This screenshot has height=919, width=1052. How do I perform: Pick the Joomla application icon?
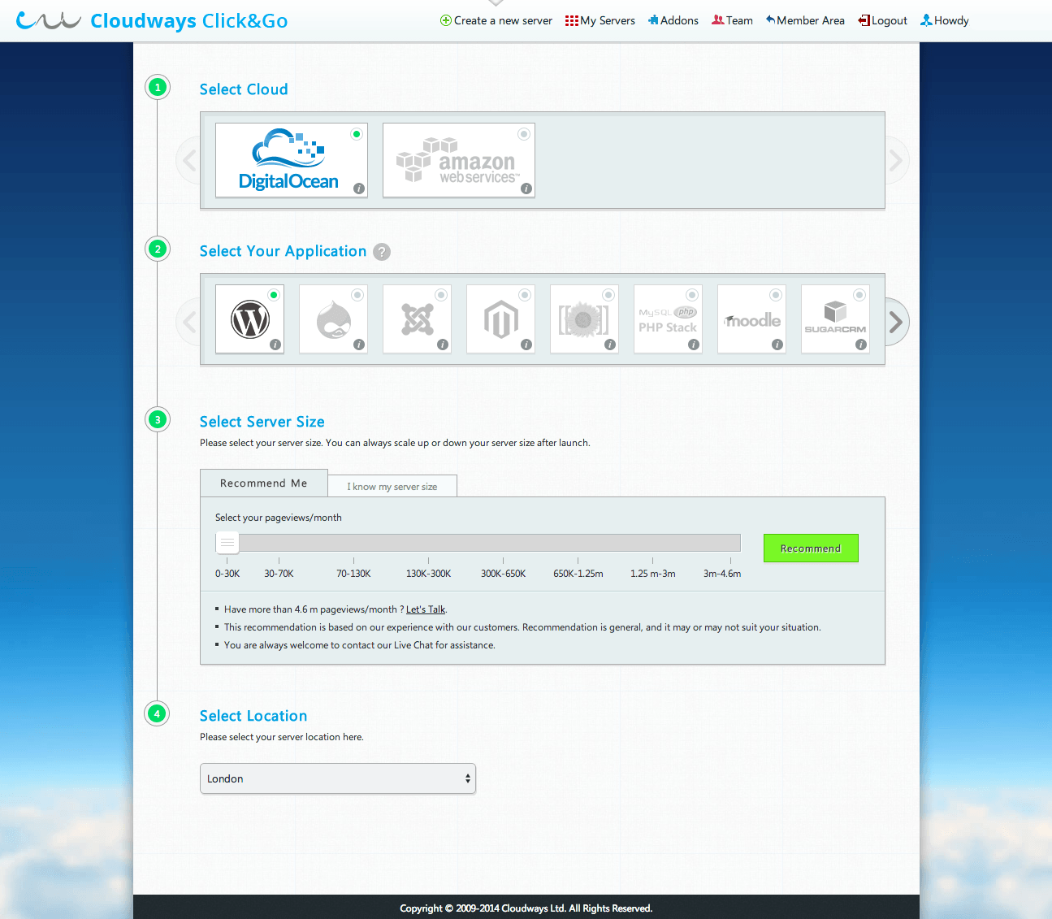(x=417, y=319)
